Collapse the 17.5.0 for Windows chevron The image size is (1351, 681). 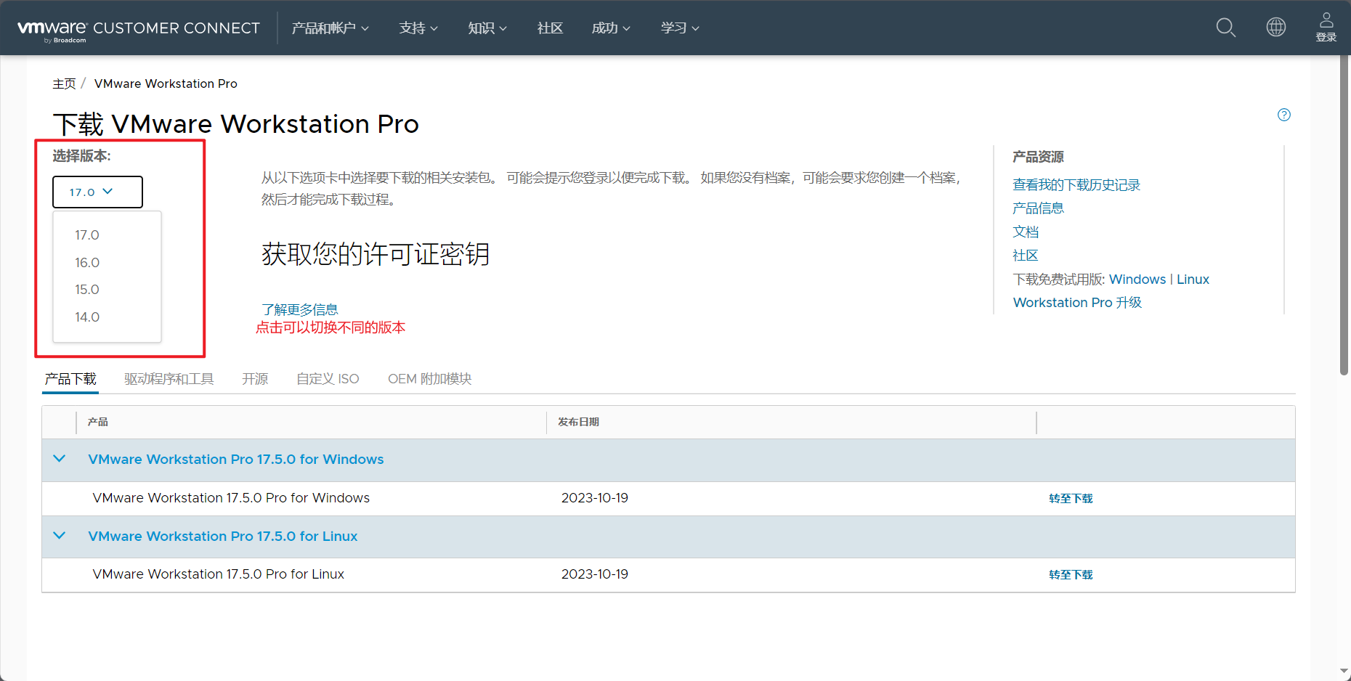60,459
